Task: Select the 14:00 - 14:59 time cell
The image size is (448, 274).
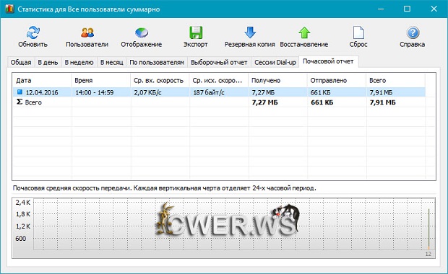Action: pyautogui.click(x=94, y=92)
